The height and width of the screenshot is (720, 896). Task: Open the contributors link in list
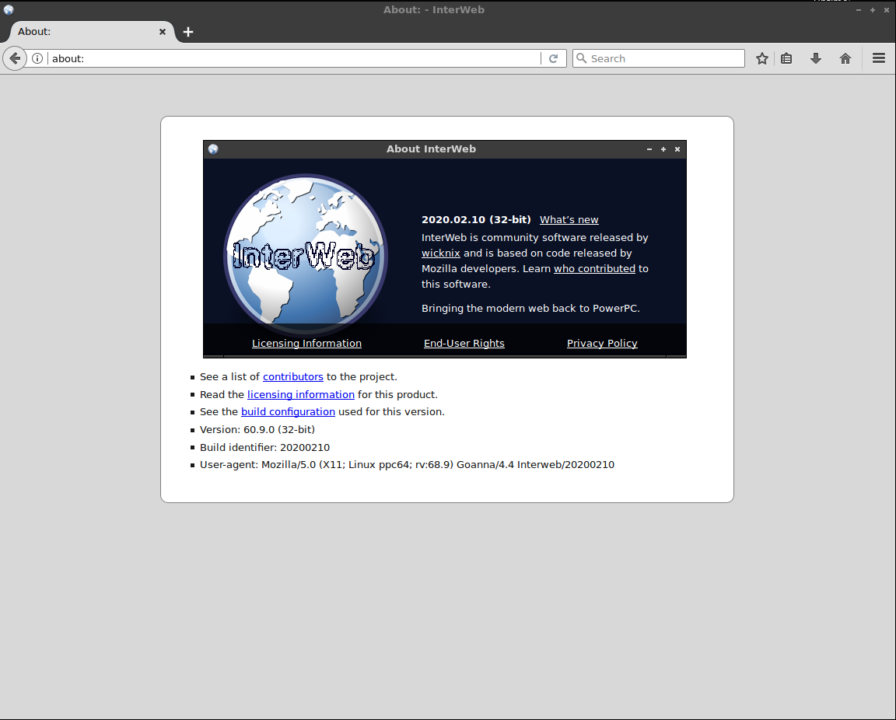[x=293, y=376]
